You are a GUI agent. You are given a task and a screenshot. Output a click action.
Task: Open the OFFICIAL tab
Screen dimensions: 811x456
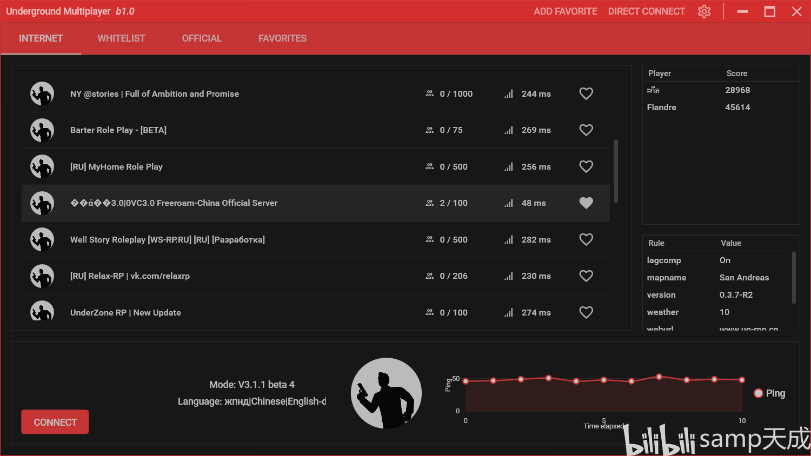point(202,38)
